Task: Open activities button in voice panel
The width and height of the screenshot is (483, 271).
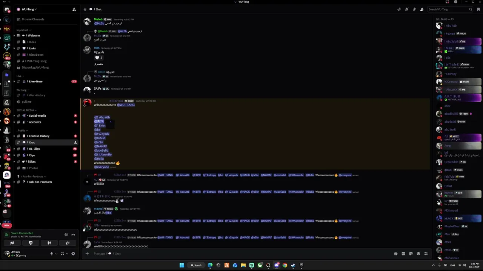Action: [49, 243]
